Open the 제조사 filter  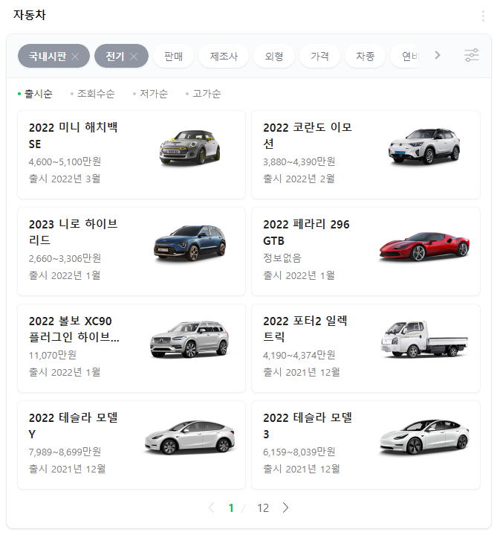(224, 56)
